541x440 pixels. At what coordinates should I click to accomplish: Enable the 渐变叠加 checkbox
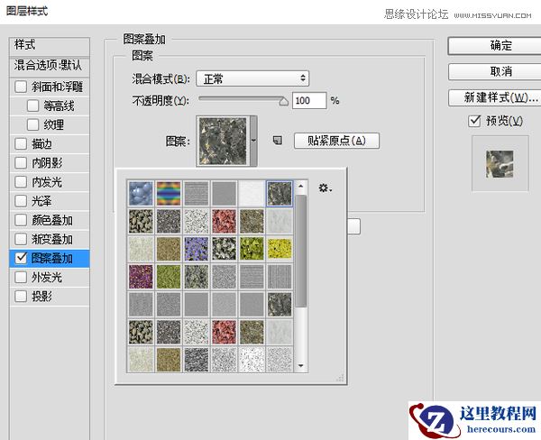pos(21,239)
